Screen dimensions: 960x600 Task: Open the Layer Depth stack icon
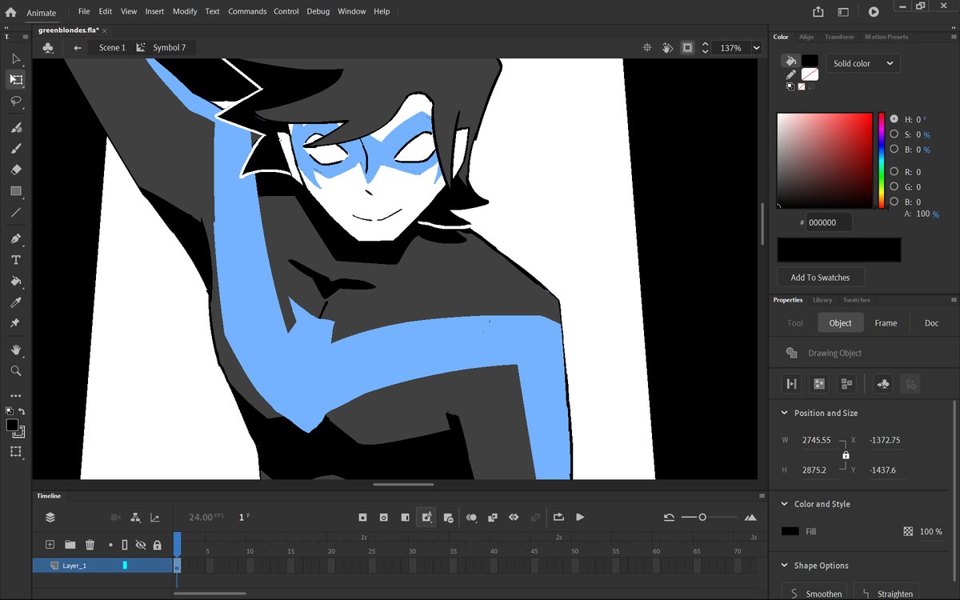pos(50,518)
